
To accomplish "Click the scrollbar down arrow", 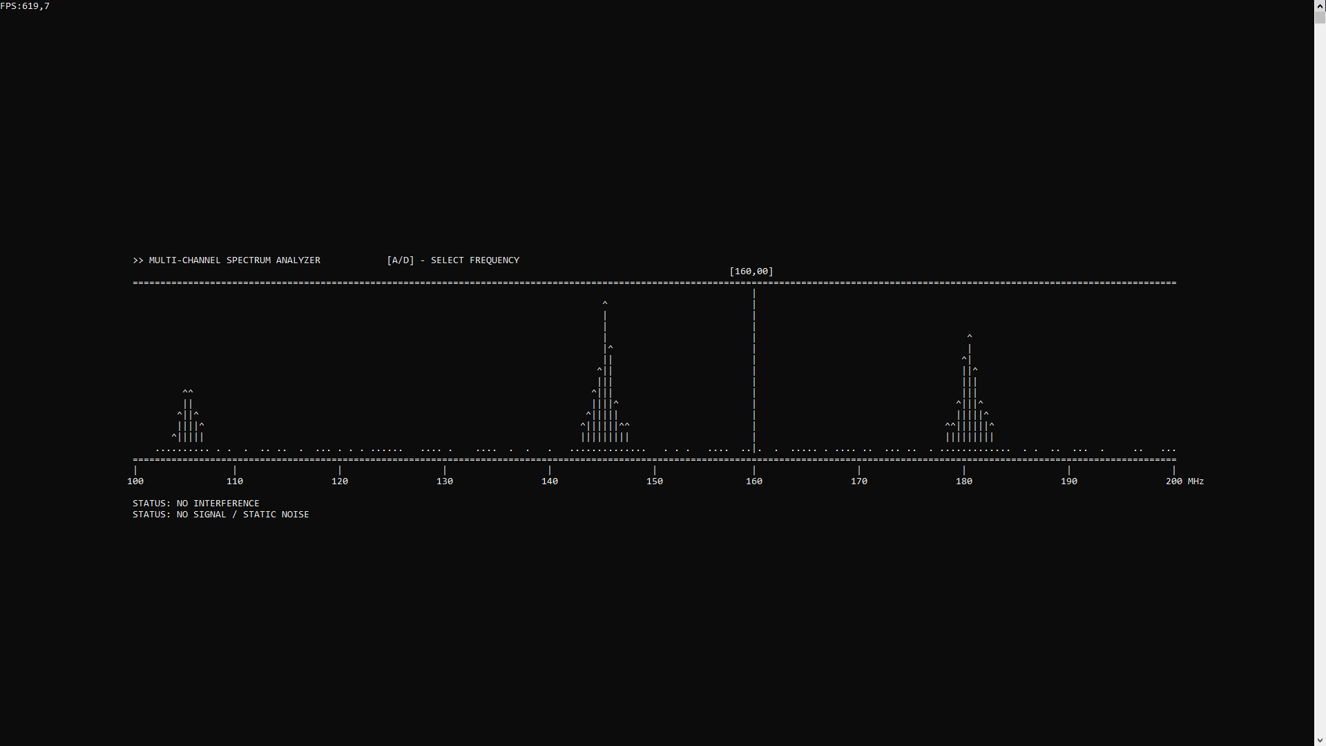I will click(x=1320, y=740).
